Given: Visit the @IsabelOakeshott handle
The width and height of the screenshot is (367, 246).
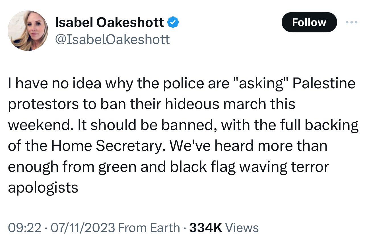Looking at the screenshot, I should (x=112, y=39).
